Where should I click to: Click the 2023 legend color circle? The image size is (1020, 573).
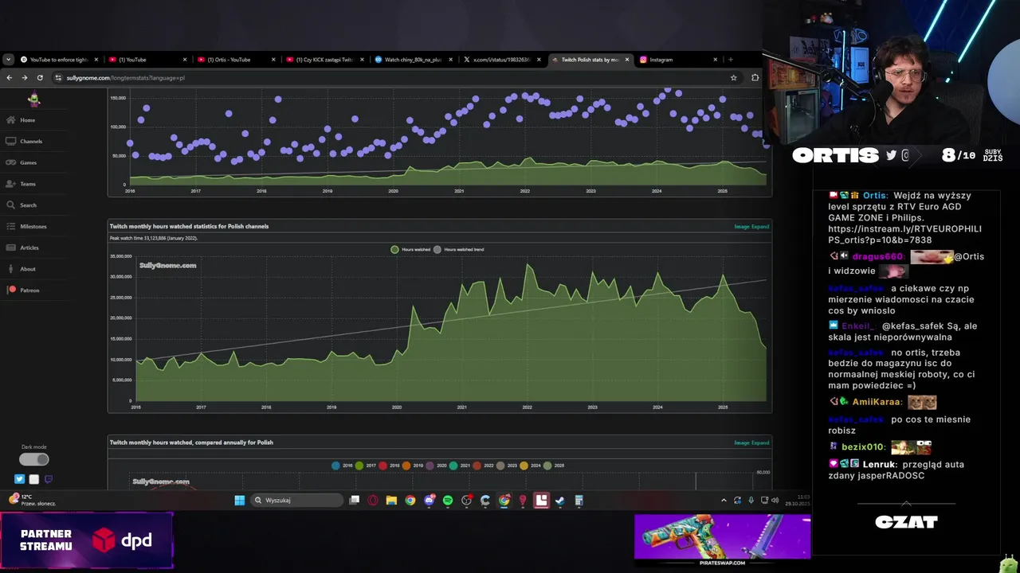coord(500,466)
